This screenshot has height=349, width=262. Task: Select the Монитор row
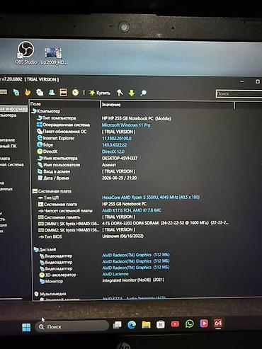(51, 281)
